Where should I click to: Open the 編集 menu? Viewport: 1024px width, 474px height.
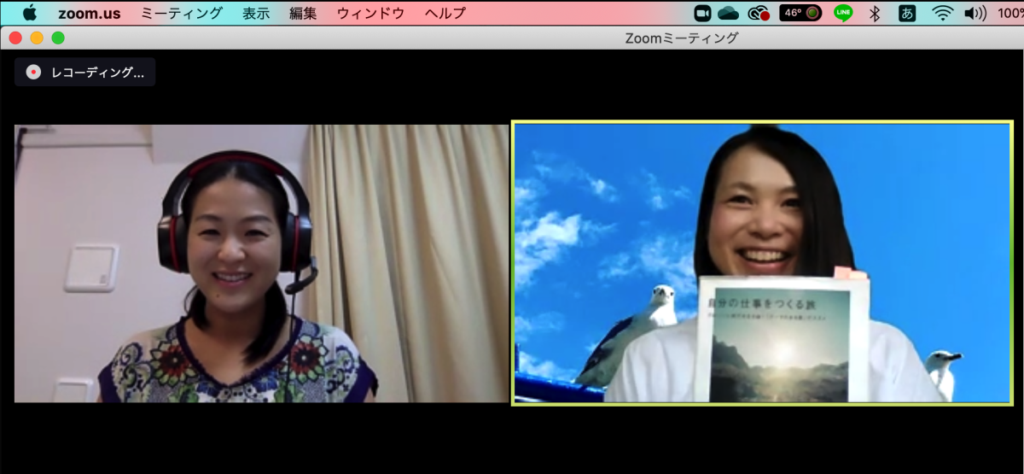coord(303,13)
